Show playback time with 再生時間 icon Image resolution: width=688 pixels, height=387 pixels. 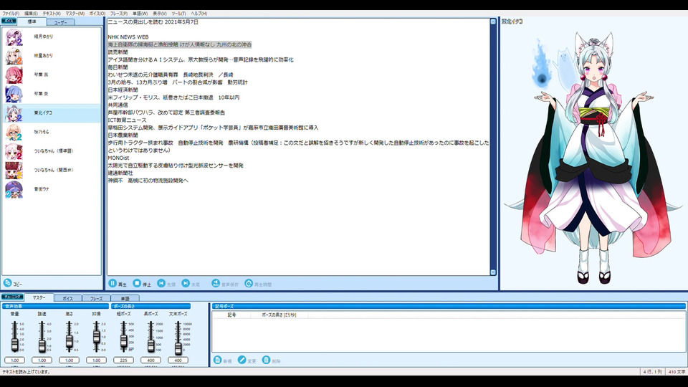[249, 284]
